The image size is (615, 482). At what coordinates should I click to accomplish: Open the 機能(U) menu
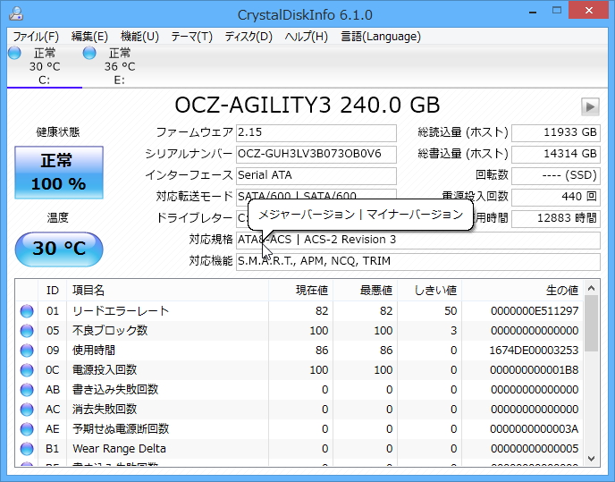pyautogui.click(x=139, y=37)
